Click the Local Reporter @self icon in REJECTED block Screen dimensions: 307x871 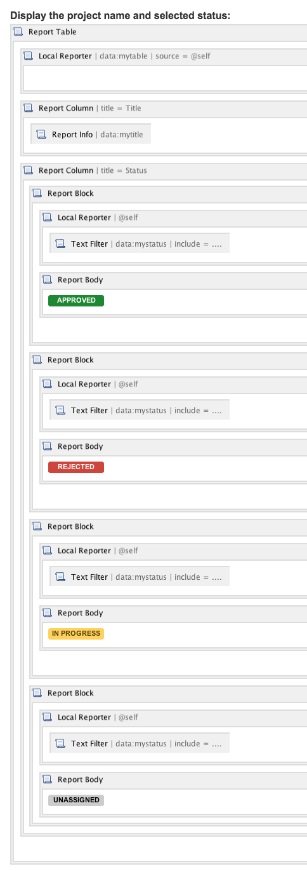[x=48, y=384]
